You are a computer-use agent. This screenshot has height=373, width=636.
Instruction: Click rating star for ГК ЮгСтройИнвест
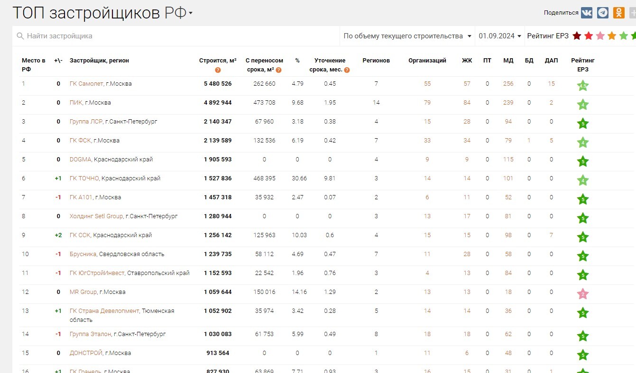click(x=583, y=275)
